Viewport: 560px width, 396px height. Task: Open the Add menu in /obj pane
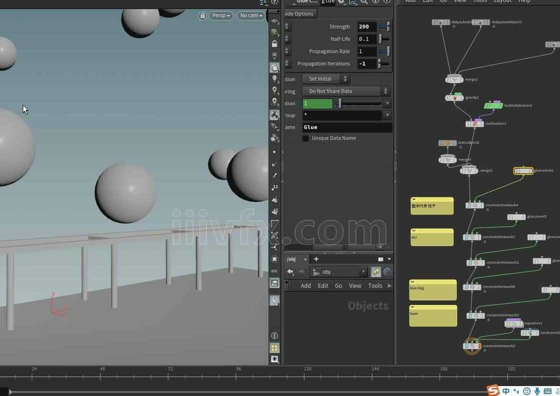305,286
